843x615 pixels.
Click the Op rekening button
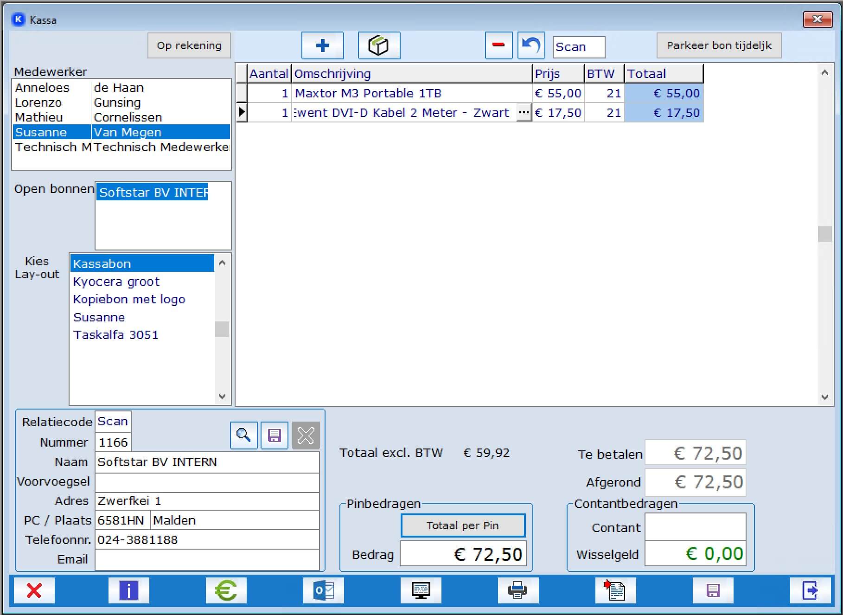click(189, 45)
